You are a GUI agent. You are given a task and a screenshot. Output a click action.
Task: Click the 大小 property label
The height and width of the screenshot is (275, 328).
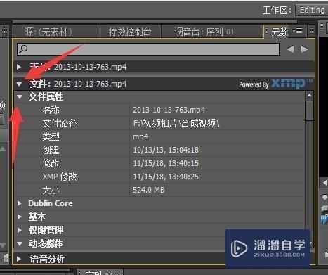click(x=51, y=190)
